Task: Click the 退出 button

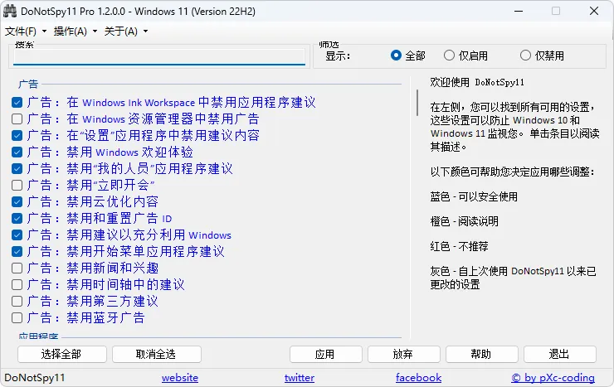Action: coord(560,354)
